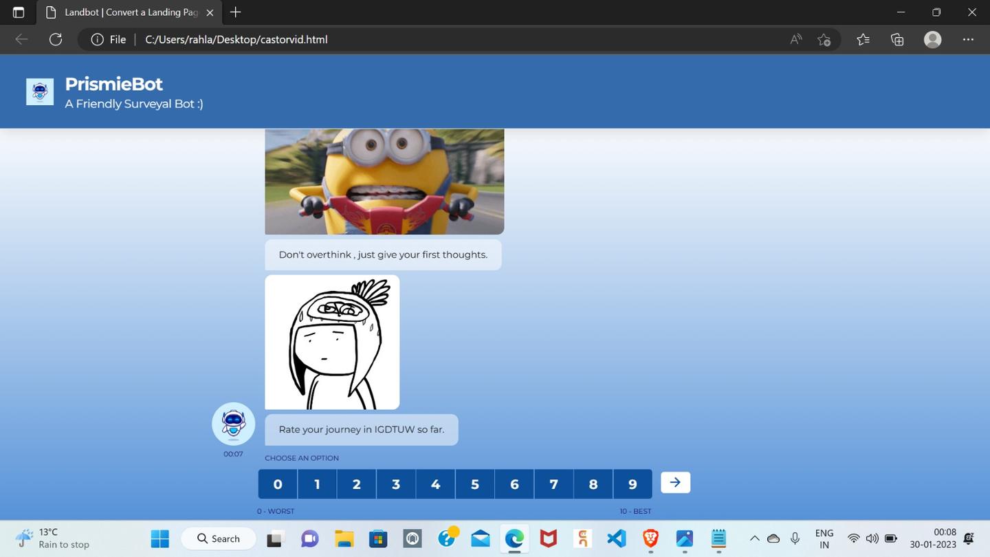Click the '0 - WORST' scale label

tap(276, 511)
